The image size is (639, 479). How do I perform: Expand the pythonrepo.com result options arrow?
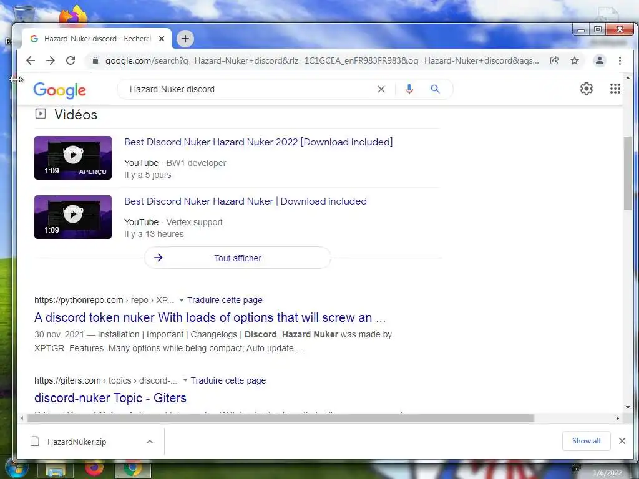pyautogui.click(x=182, y=300)
